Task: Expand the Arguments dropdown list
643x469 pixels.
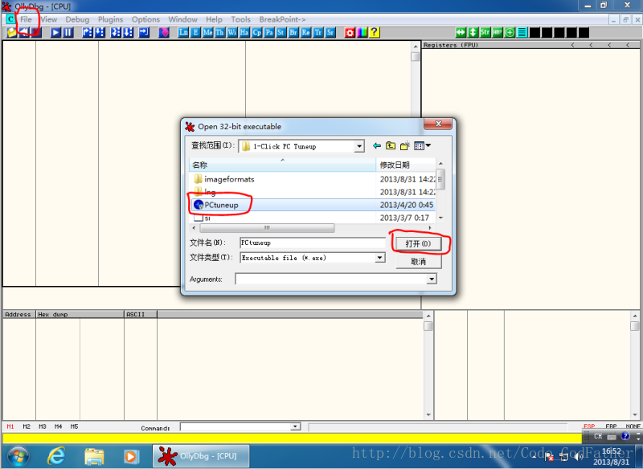Action: 432,279
